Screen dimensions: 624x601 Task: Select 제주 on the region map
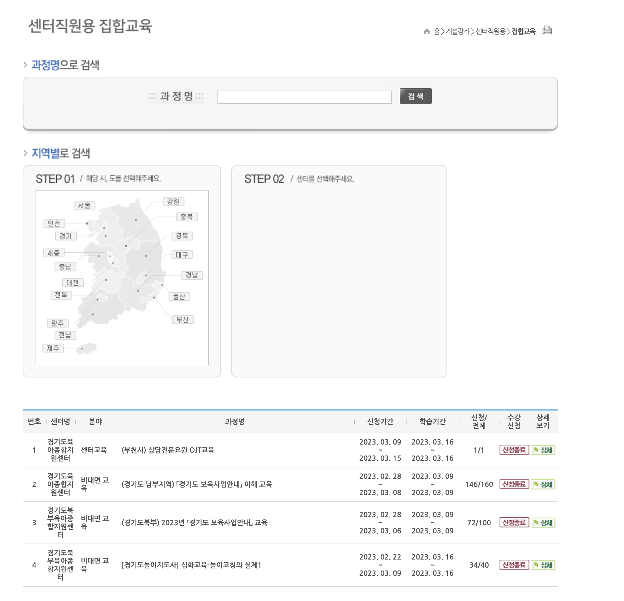[x=54, y=348]
